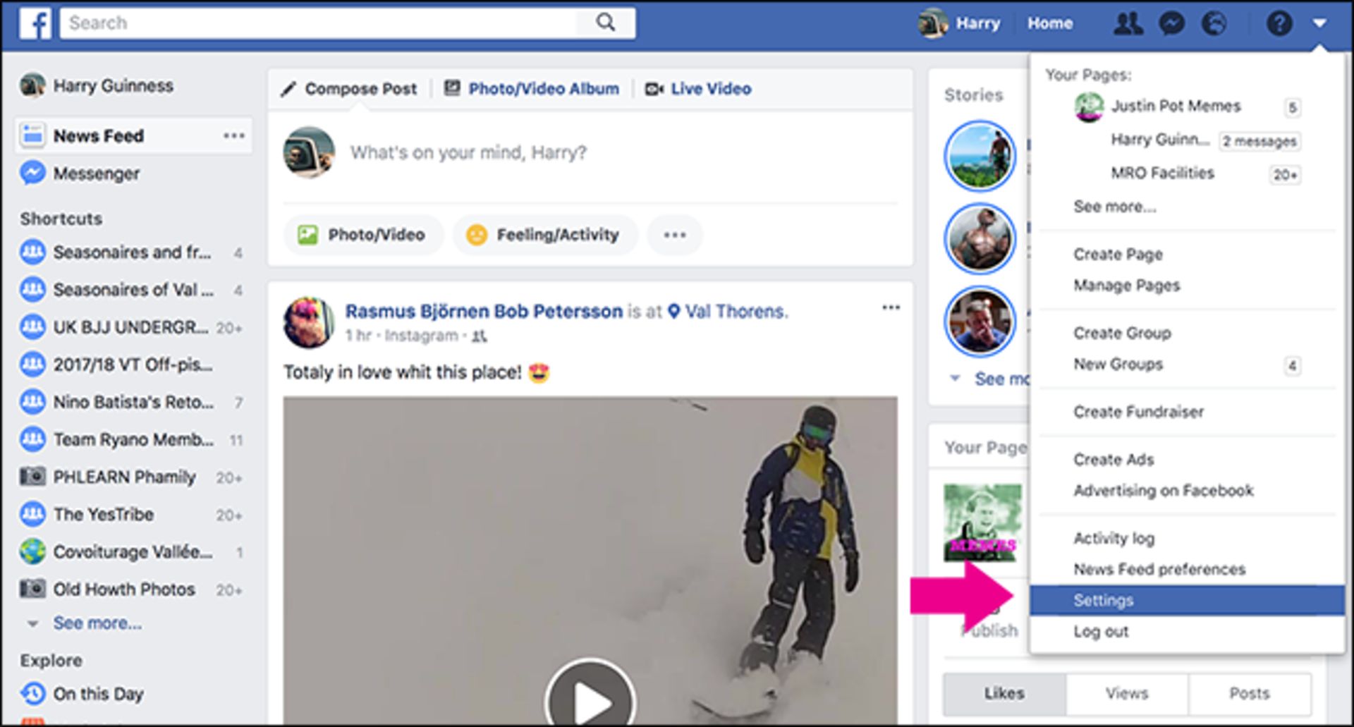The image size is (1354, 727).
Task: Open the Messenger icon in top bar
Action: point(1171,24)
